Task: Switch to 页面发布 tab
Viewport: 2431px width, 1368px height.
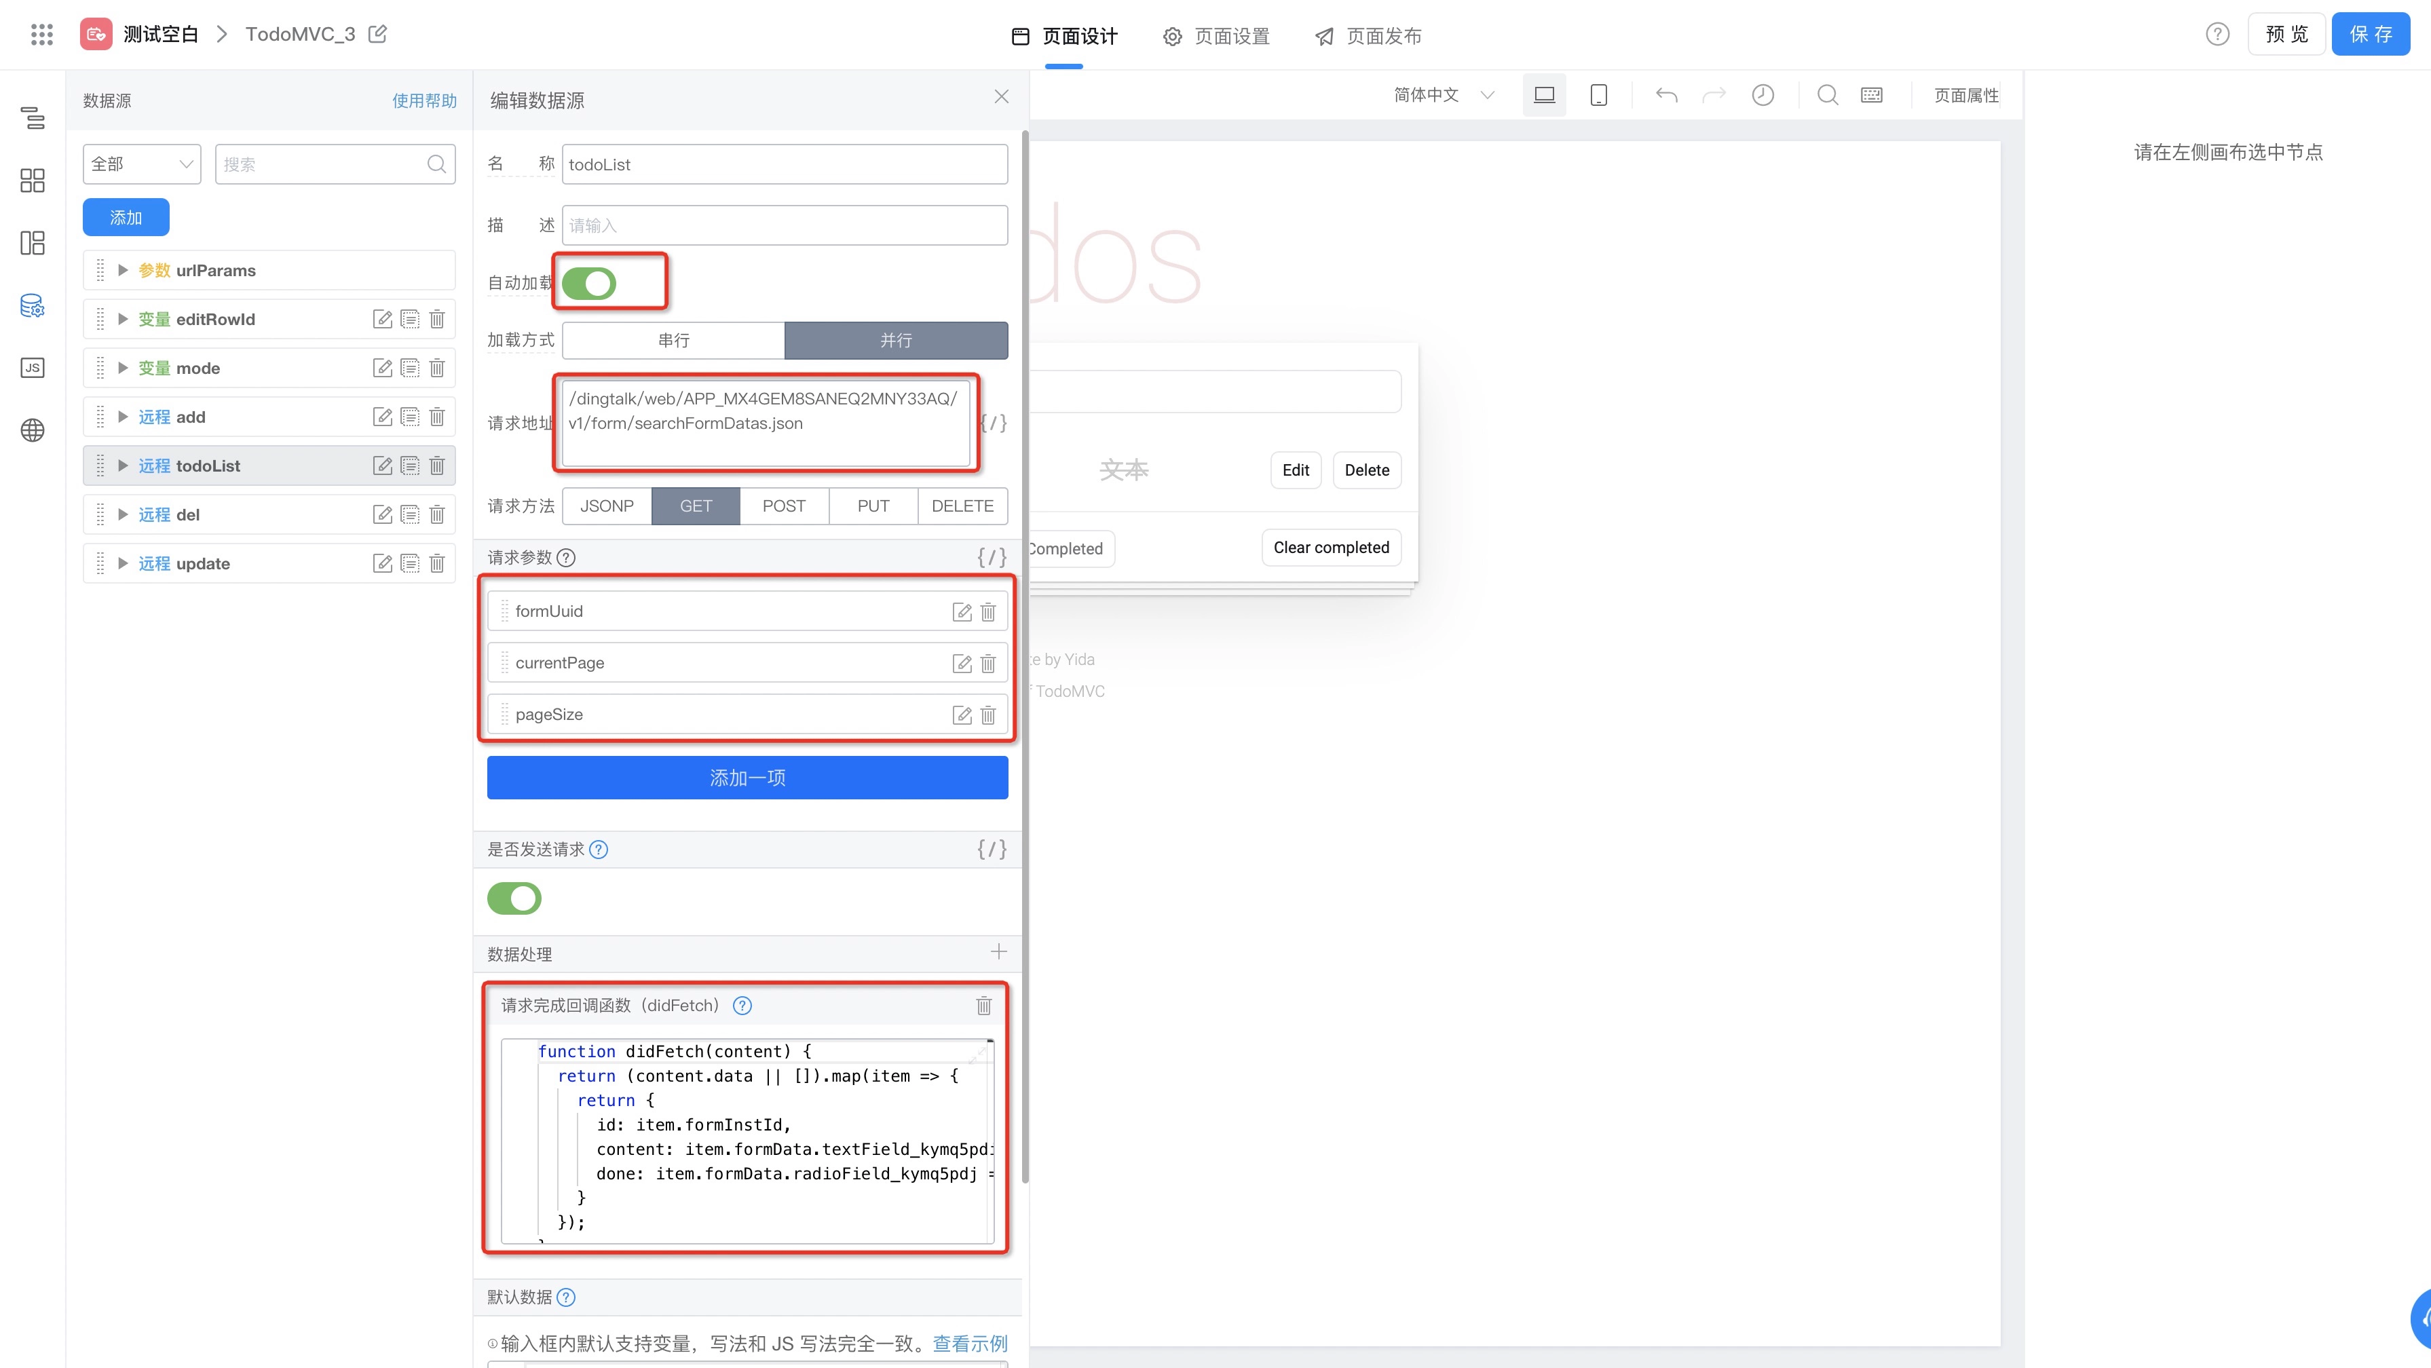Action: pyautogui.click(x=1368, y=36)
